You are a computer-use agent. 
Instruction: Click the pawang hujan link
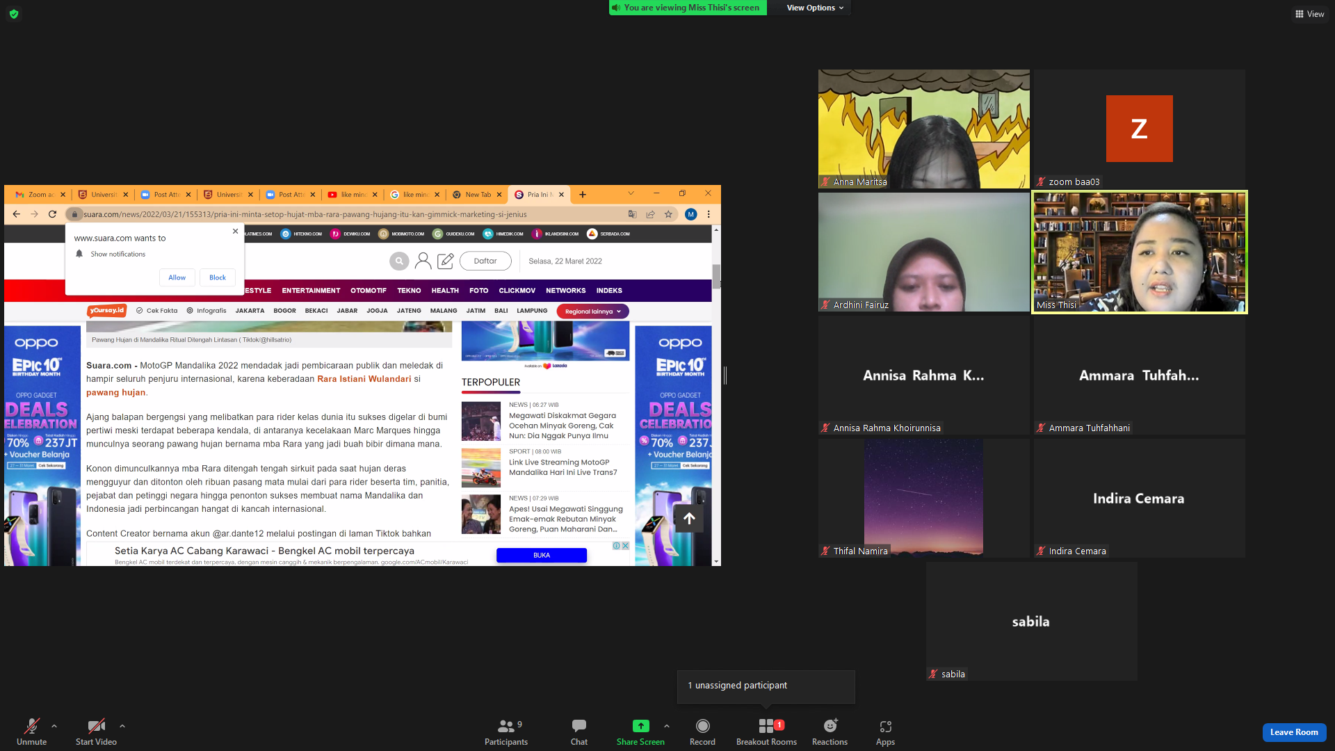point(115,393)
